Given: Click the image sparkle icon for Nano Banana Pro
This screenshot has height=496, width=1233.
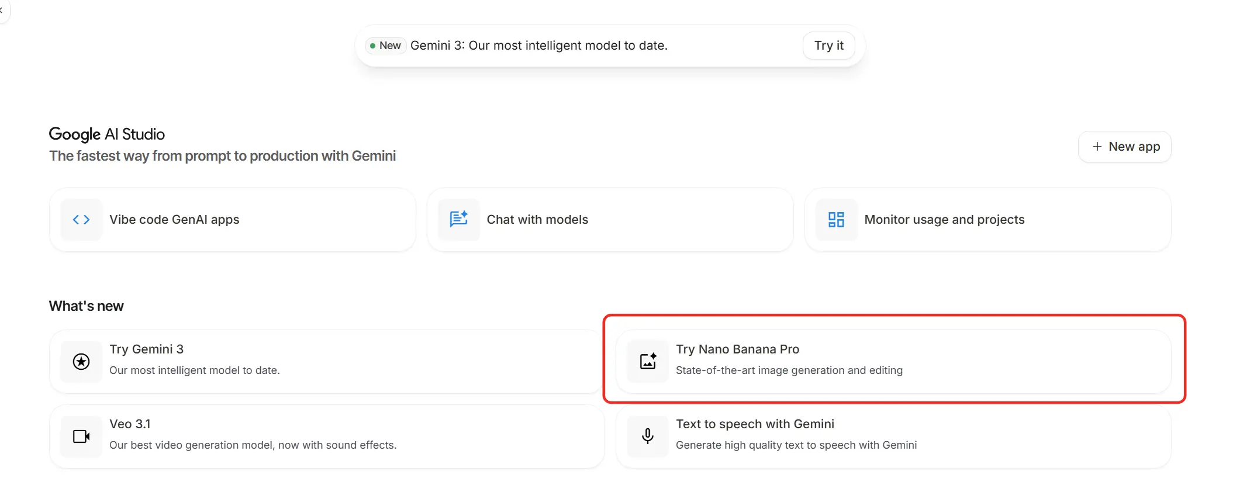Looking at the screenshot, I should [648, 361].
